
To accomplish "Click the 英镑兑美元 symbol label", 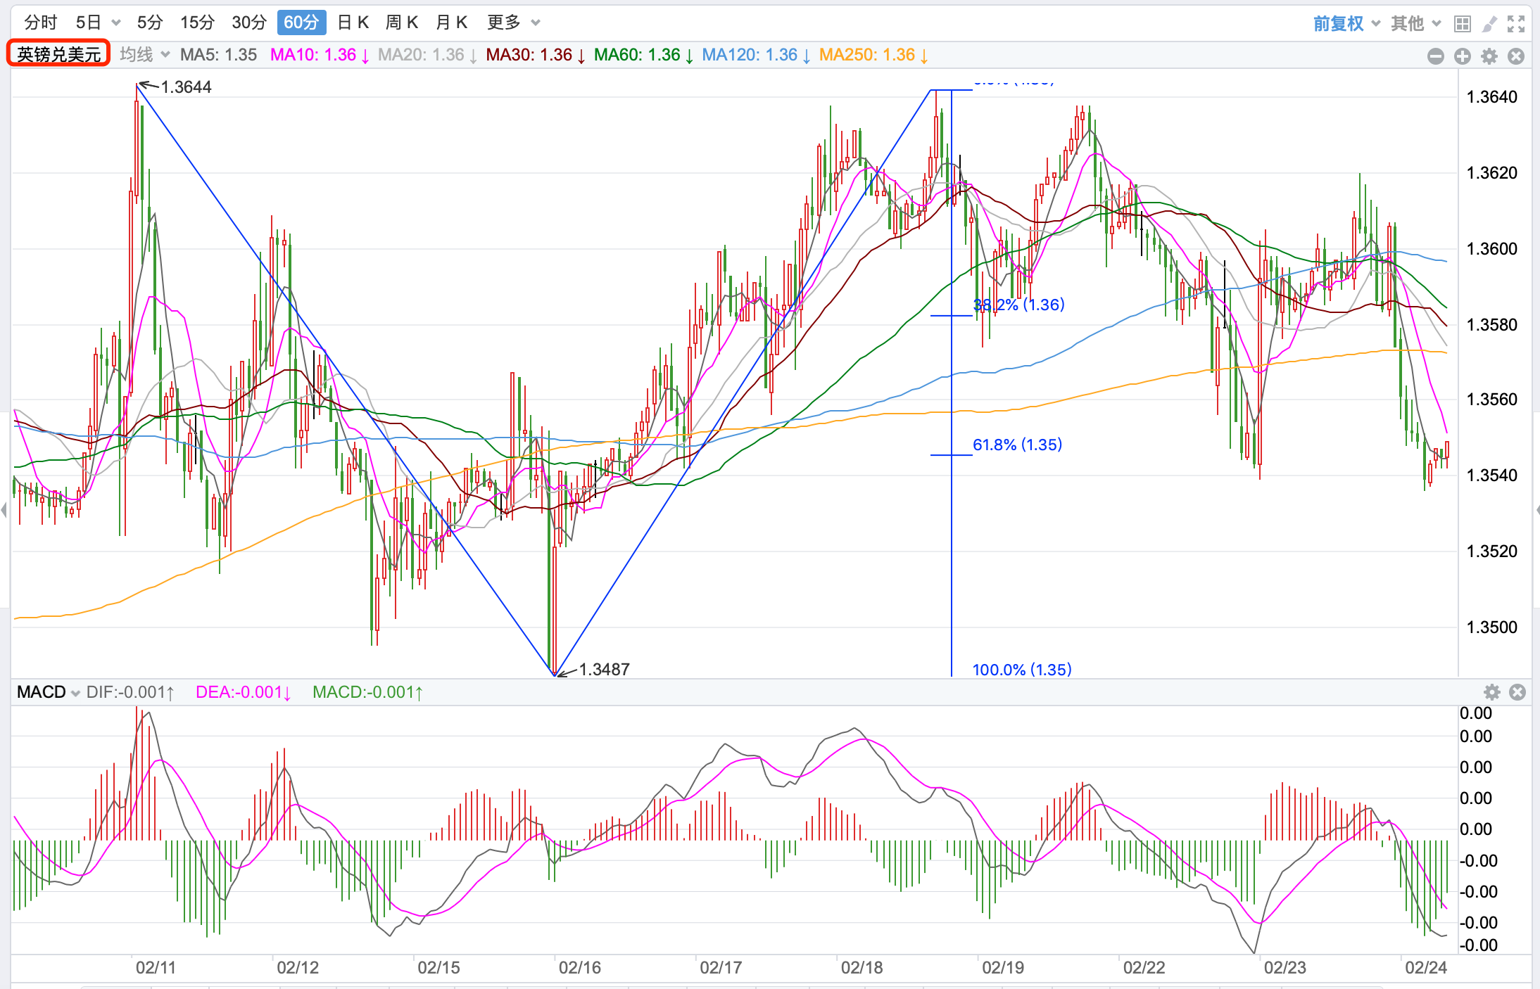I will tap(59, 54).
